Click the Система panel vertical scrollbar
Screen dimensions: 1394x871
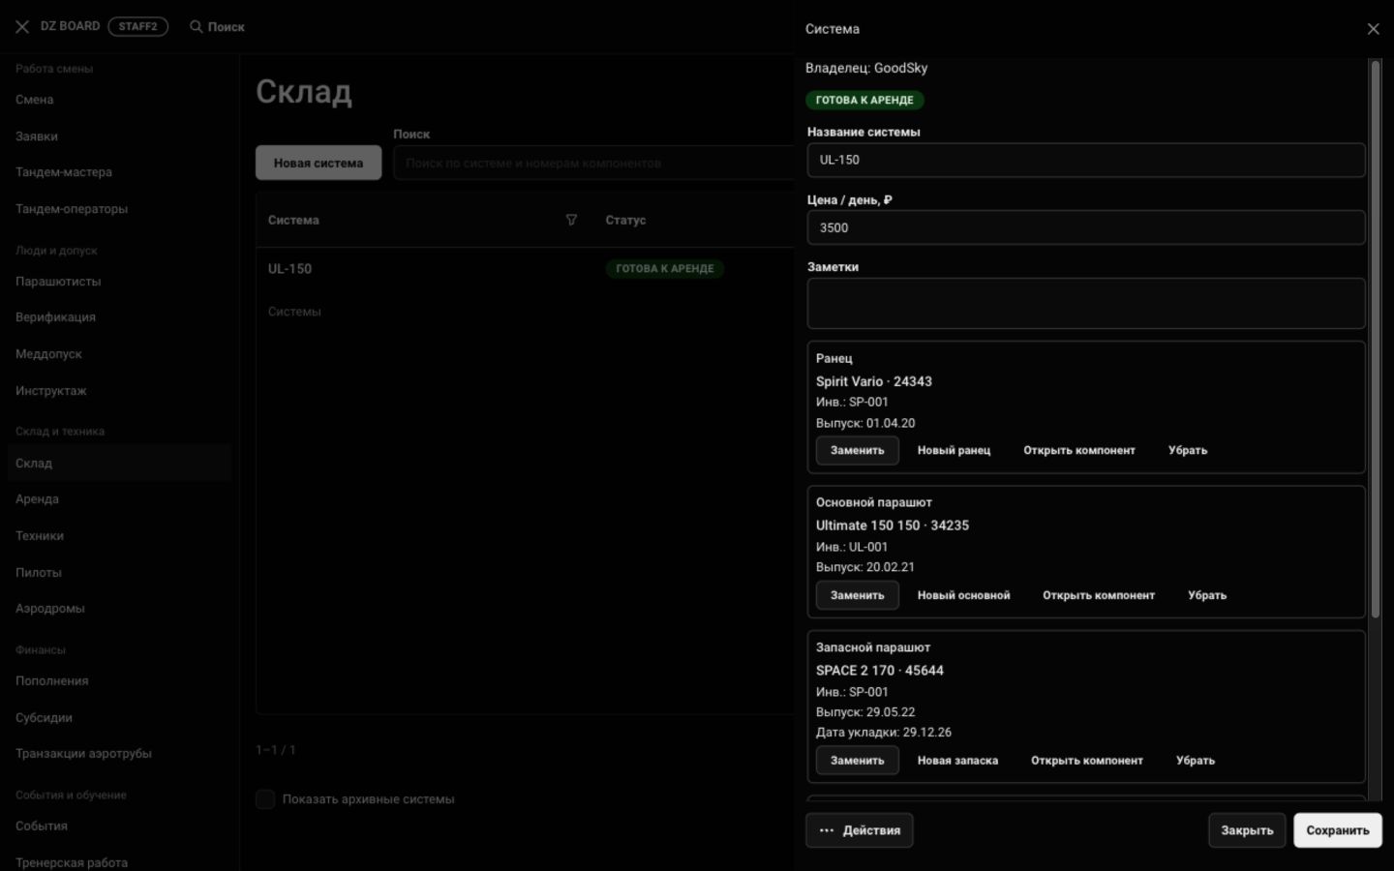1376,339
